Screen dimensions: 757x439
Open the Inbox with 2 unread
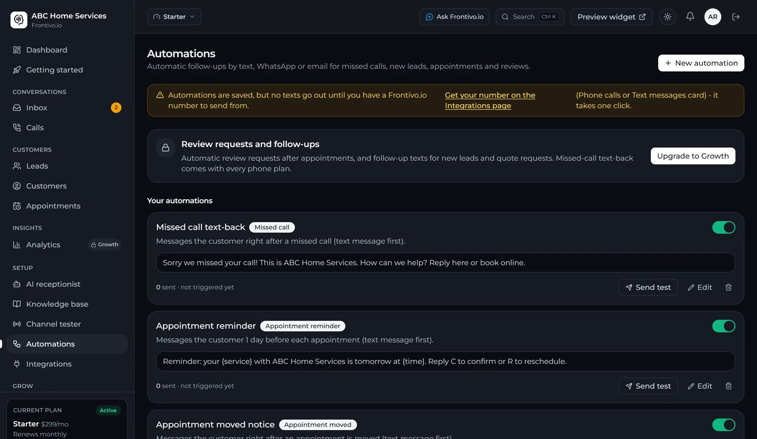(67, 108)
